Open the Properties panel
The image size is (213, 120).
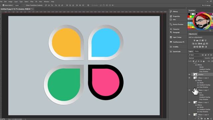click(x=176, y=16)
